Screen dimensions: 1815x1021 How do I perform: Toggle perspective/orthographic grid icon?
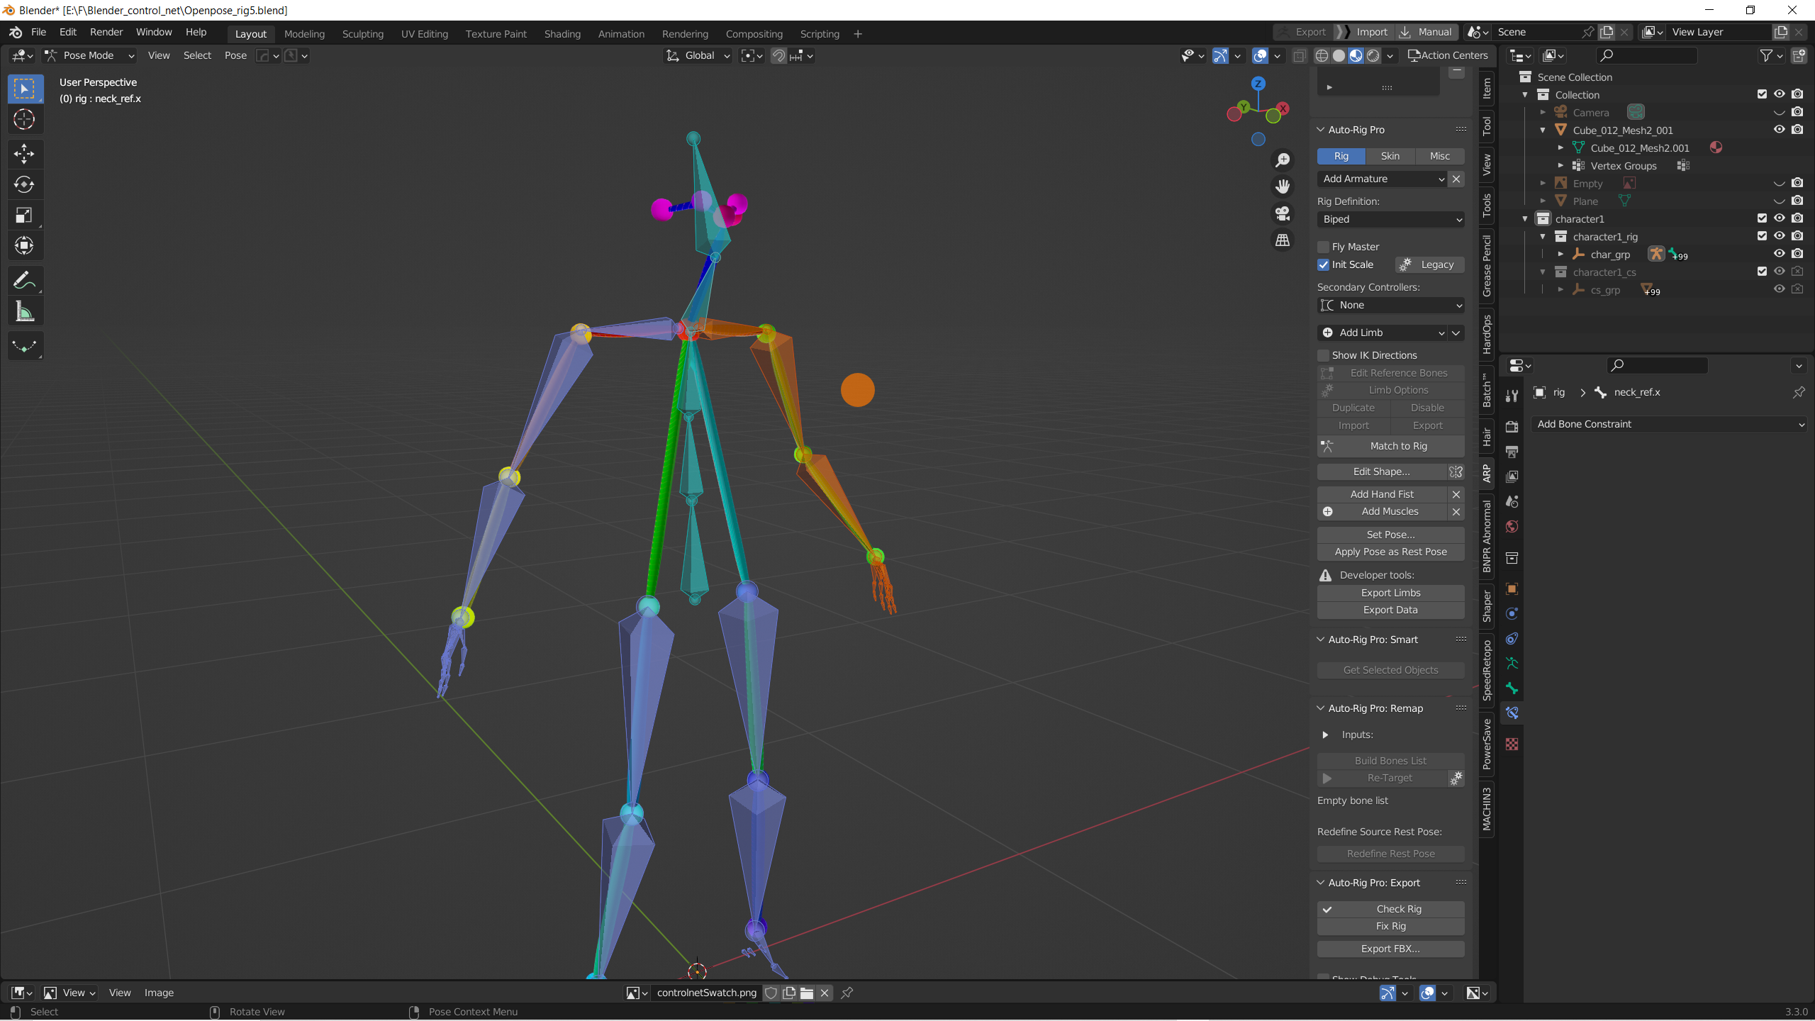[1283, 241]
